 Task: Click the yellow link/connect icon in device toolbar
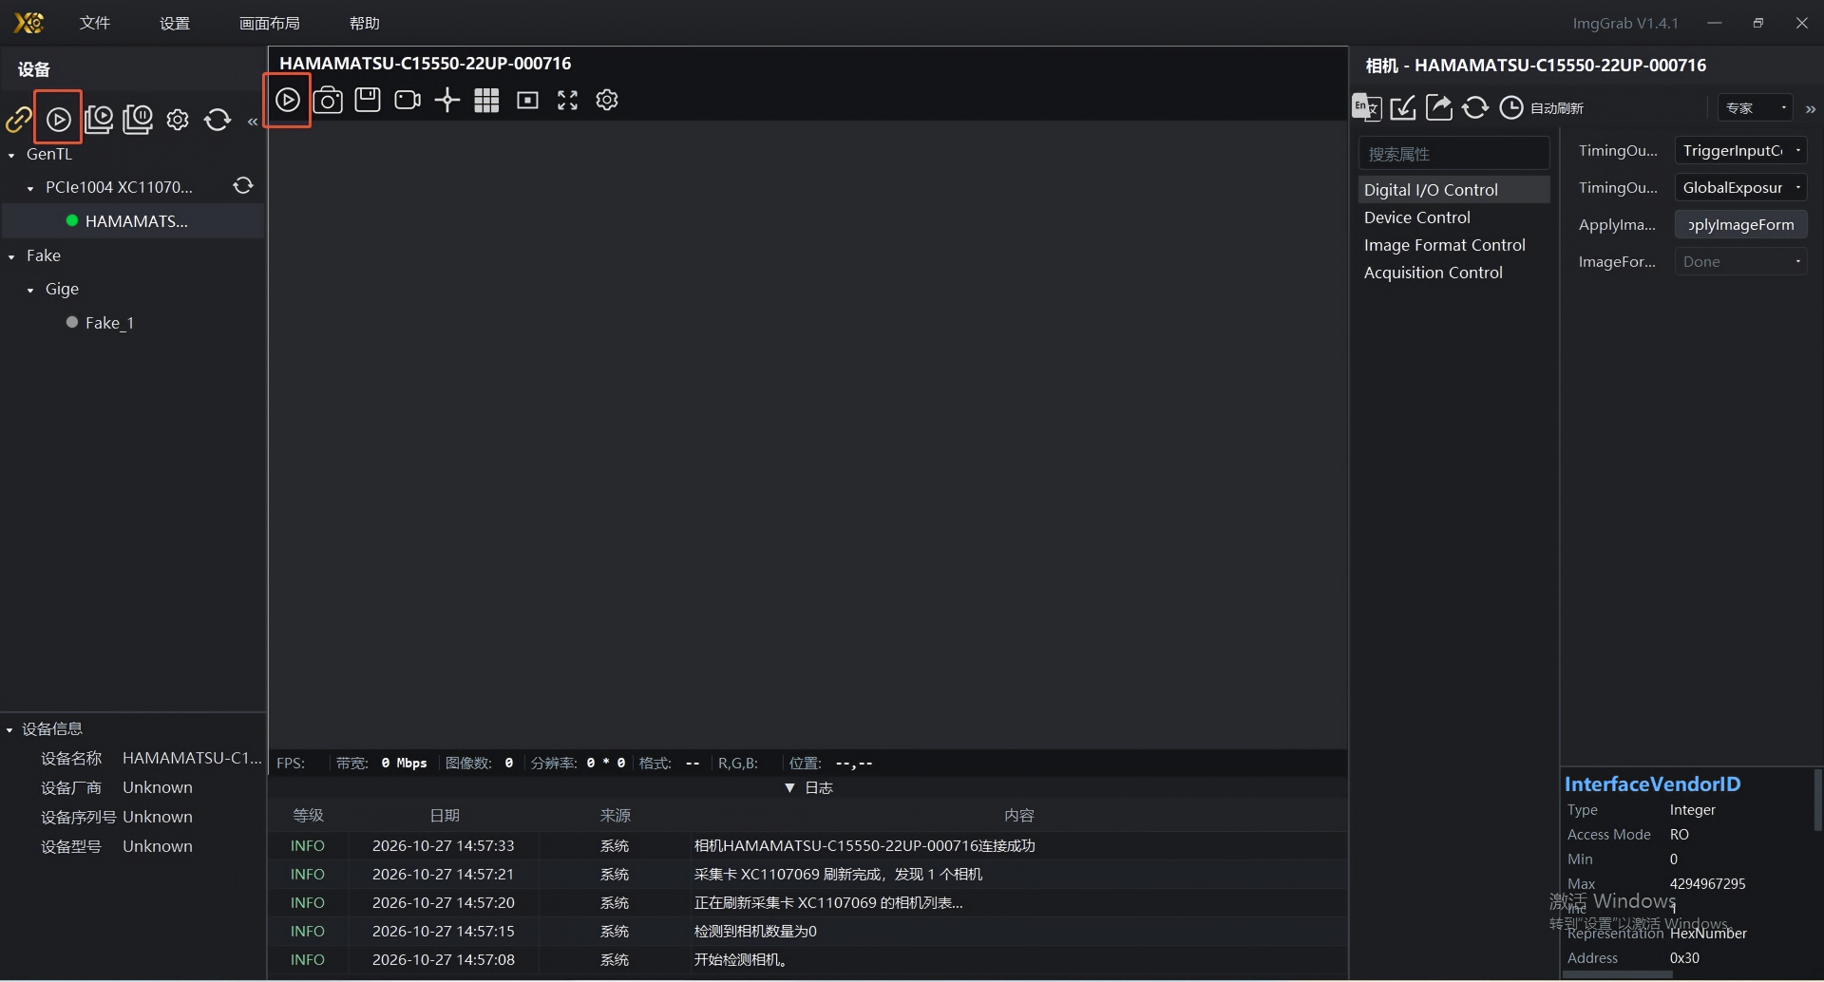tap(18, 120)
